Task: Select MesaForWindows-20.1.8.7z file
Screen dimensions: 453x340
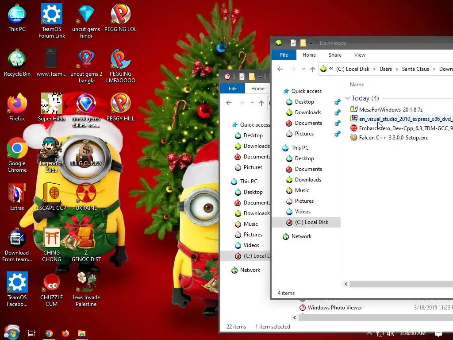Action: (x=391, y=110)
